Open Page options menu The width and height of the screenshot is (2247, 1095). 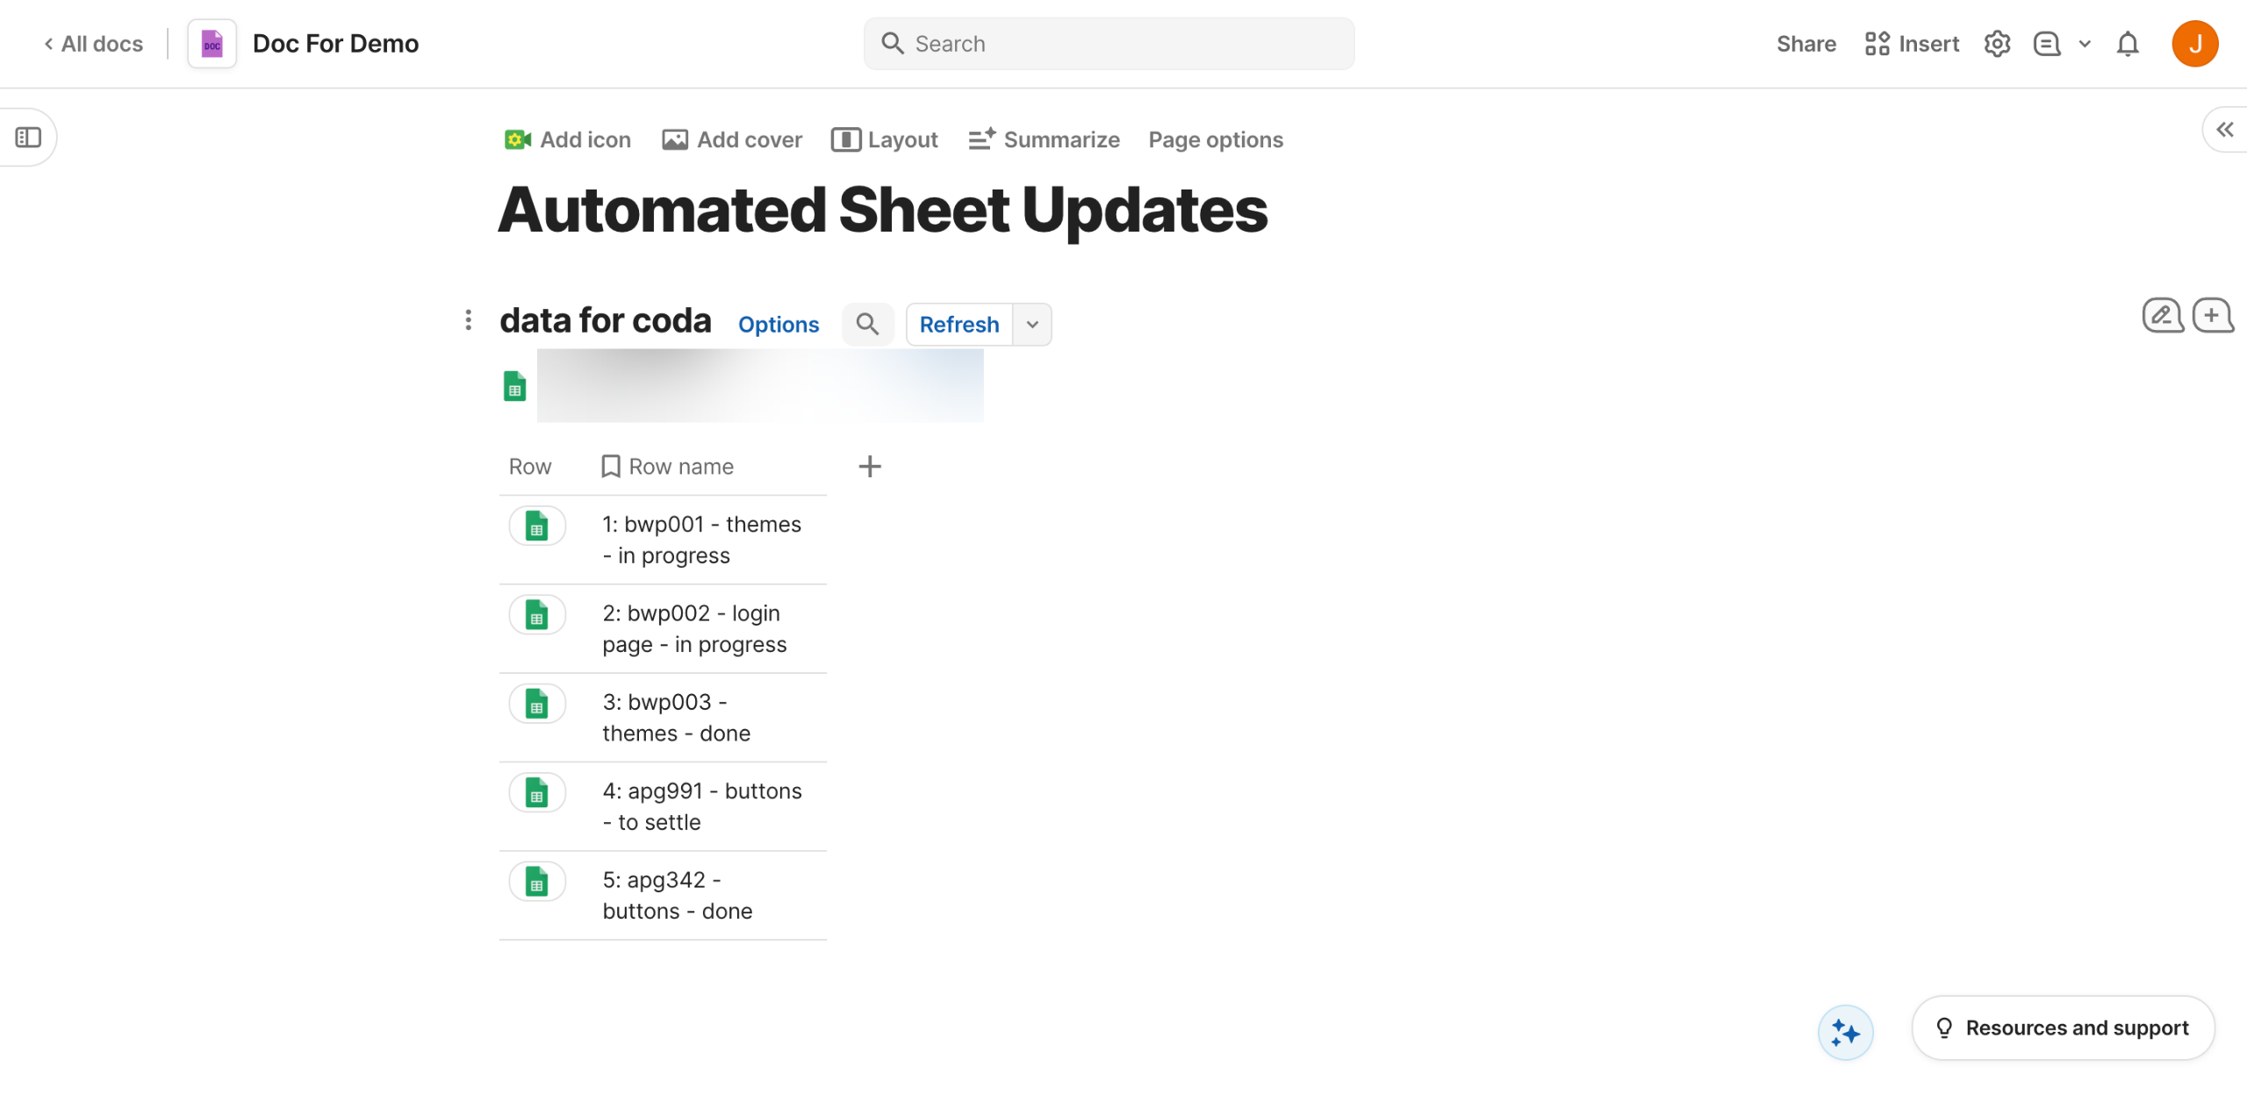pos(1215,140)
